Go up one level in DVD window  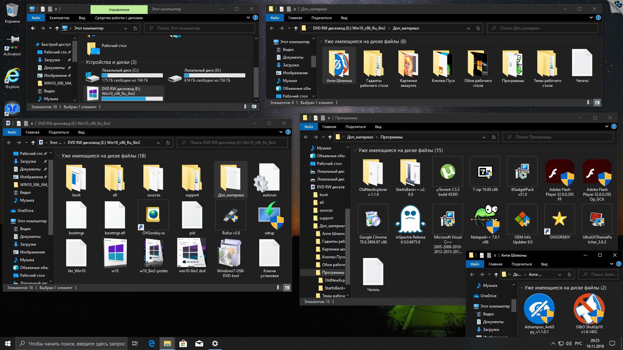pos(33,143)
